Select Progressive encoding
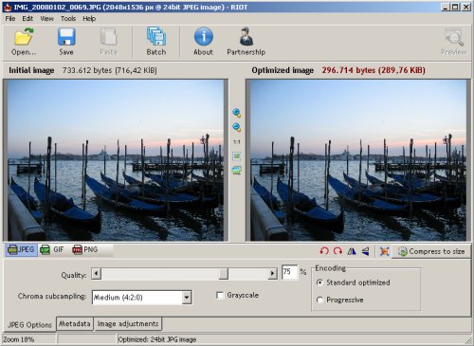 [x=319, y=300]
